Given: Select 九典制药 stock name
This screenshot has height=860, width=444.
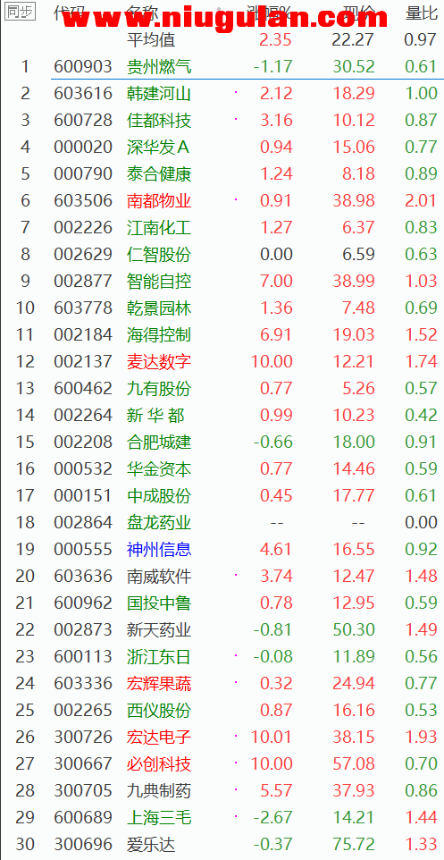Looking at the screenshot, I should [x=159, y=791].
